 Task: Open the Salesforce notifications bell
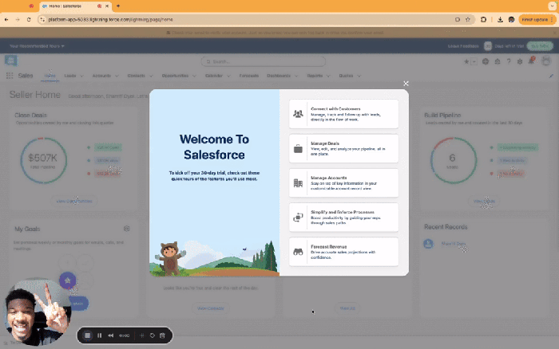[532, 61]
